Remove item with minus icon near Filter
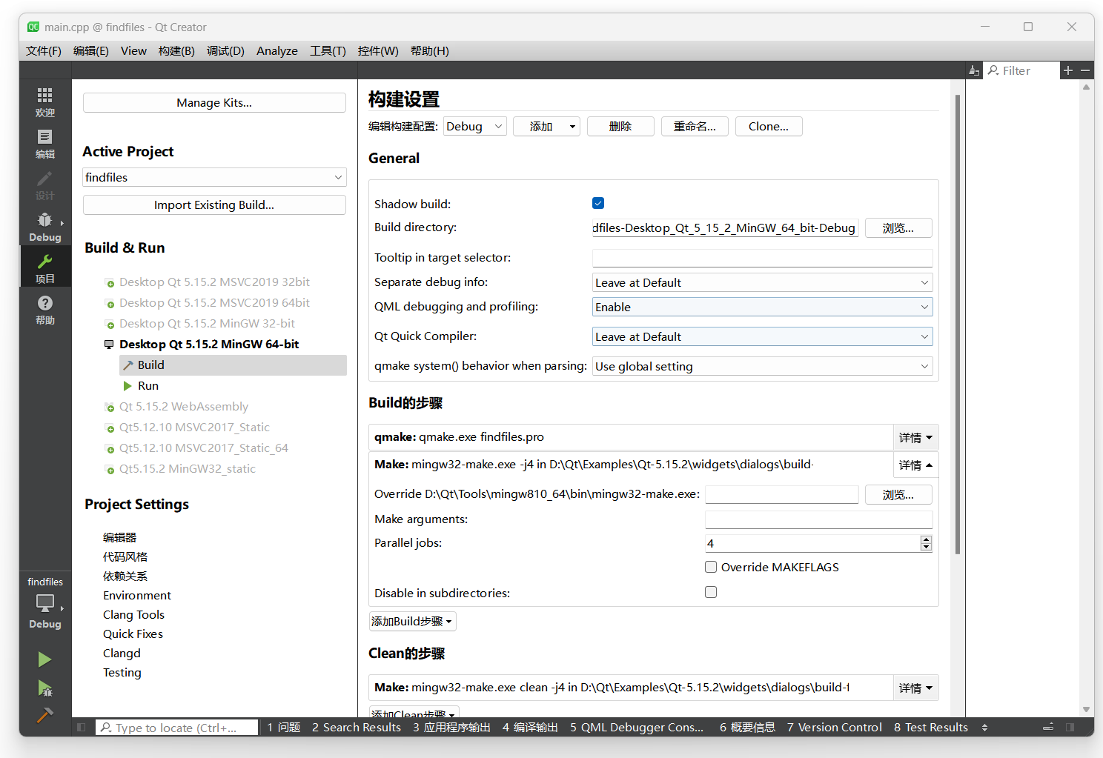This screenshot has height=758, width=1103. coord(1085,70)
